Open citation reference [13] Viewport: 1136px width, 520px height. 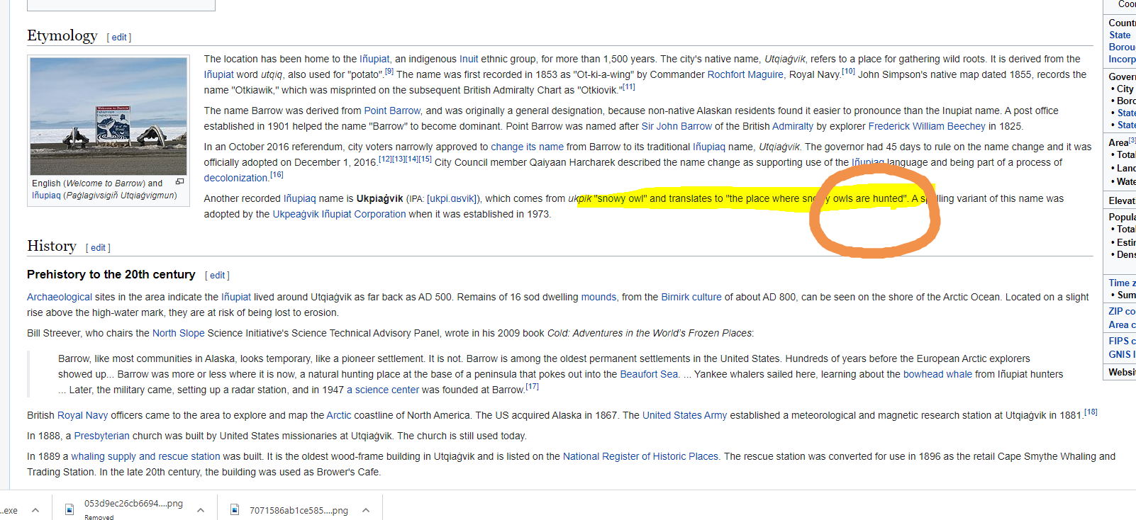(x=399, y=159)
